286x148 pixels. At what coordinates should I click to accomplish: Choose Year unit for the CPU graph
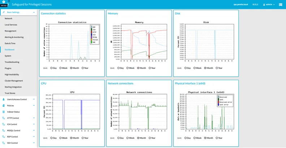[83, 138]
